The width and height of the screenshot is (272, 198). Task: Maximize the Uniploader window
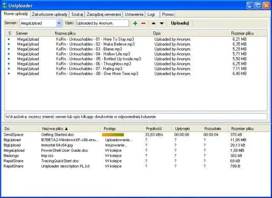(x=258, y=6)
